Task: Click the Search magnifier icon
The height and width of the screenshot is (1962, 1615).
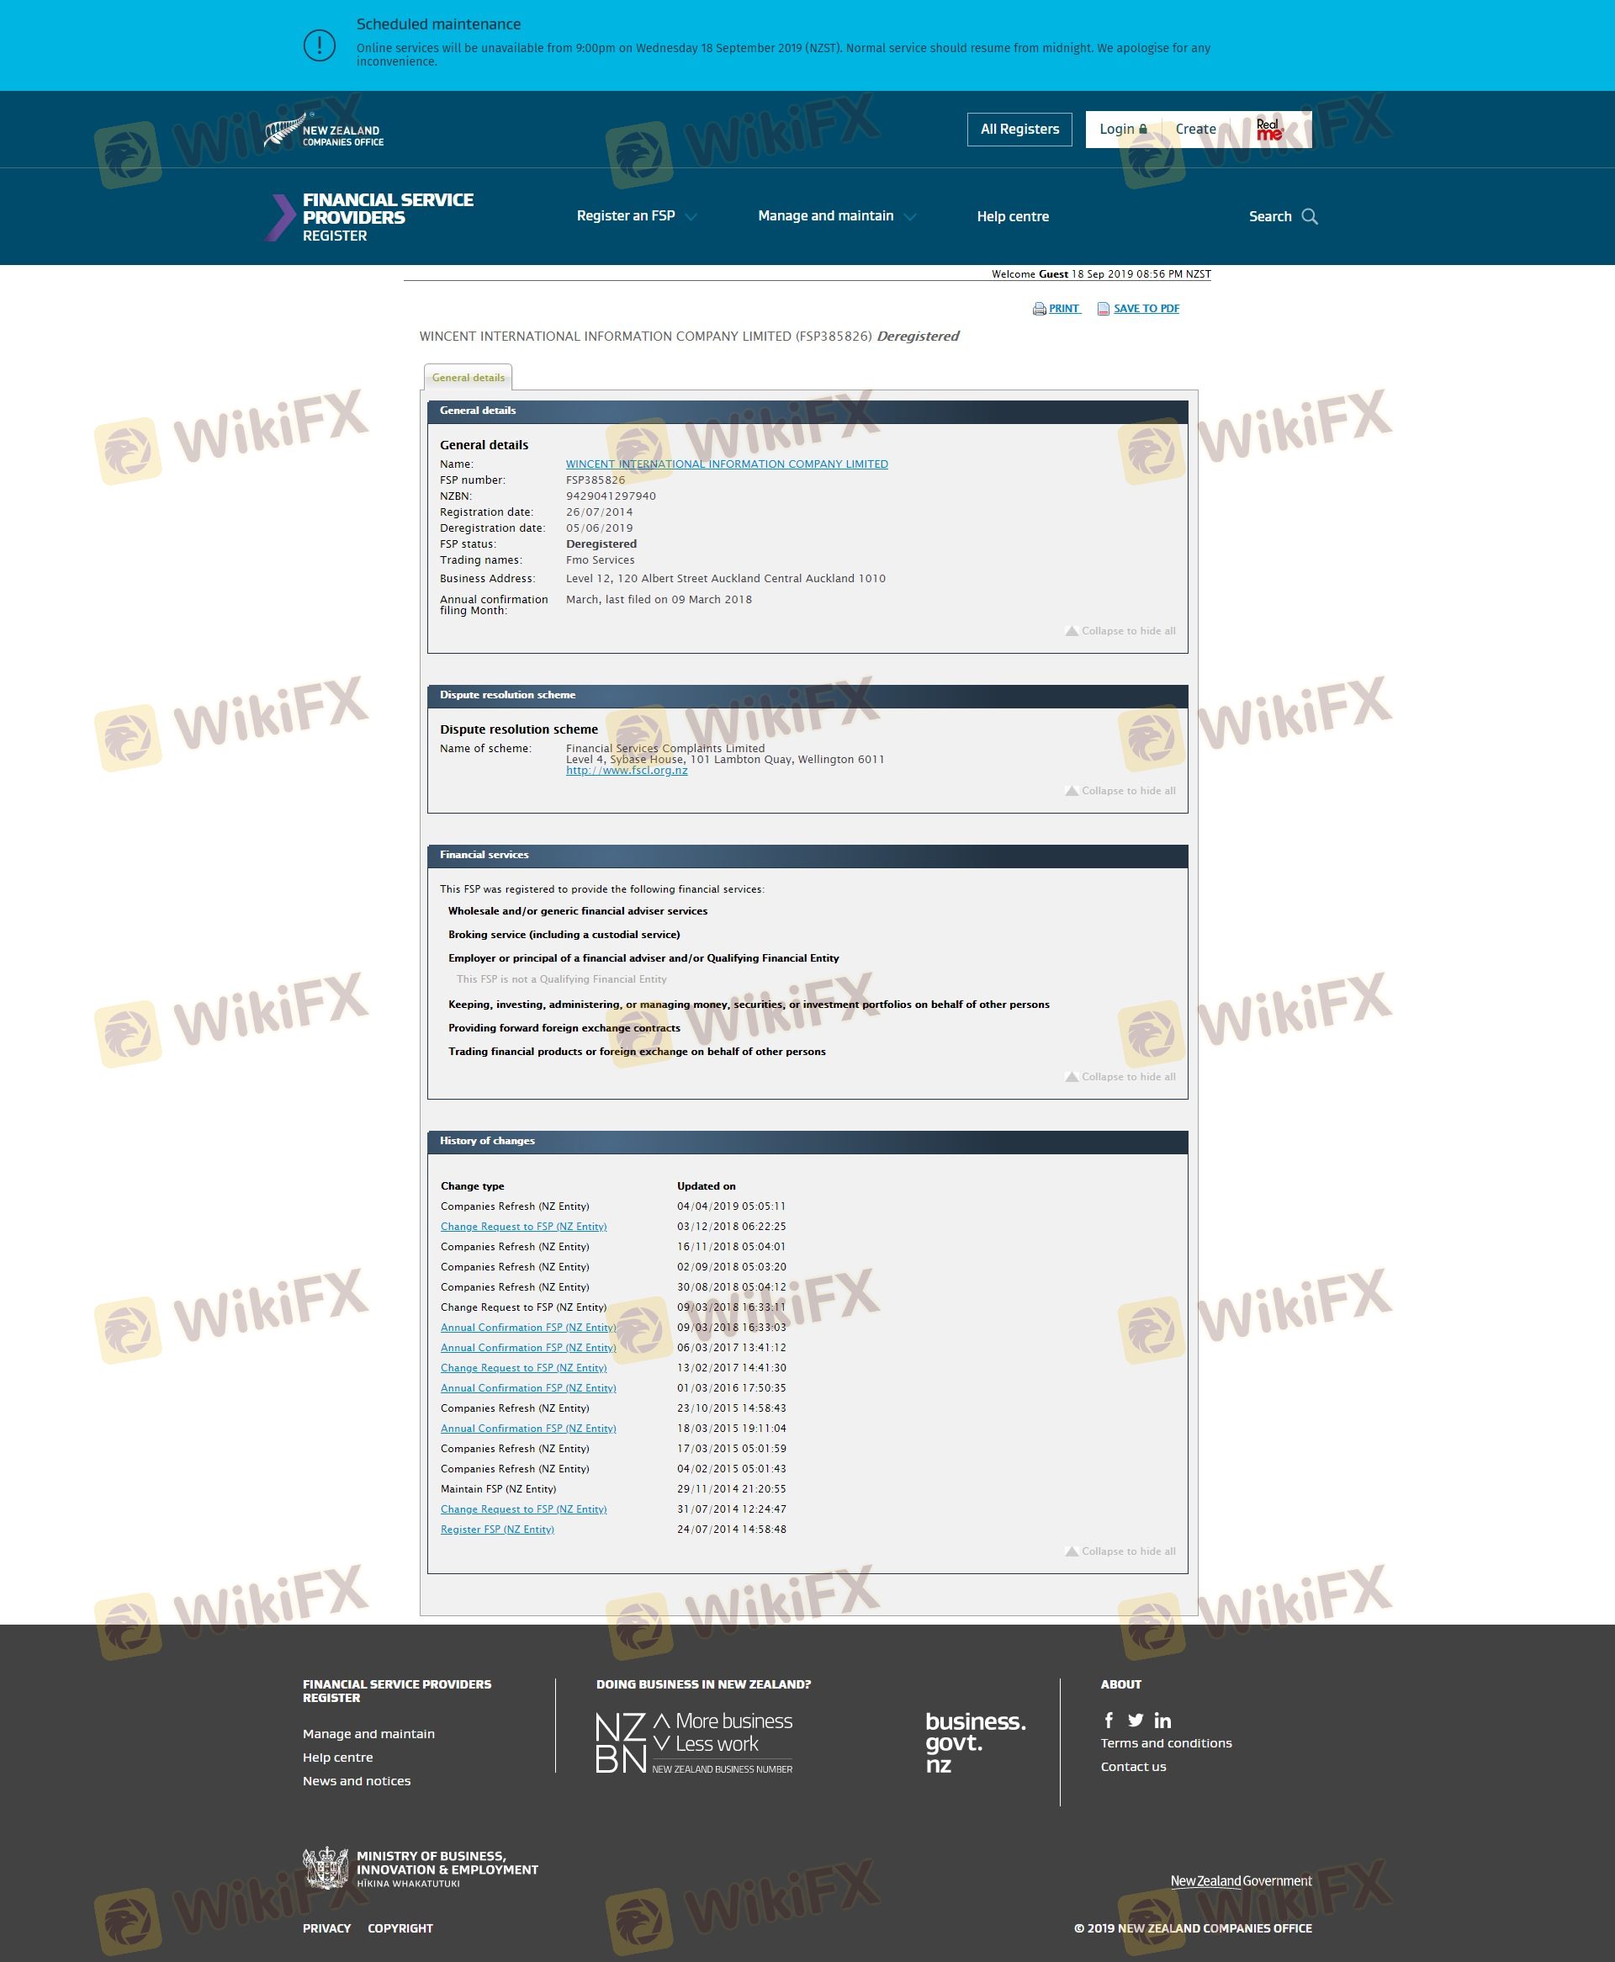Action: tap(1310, 217)
